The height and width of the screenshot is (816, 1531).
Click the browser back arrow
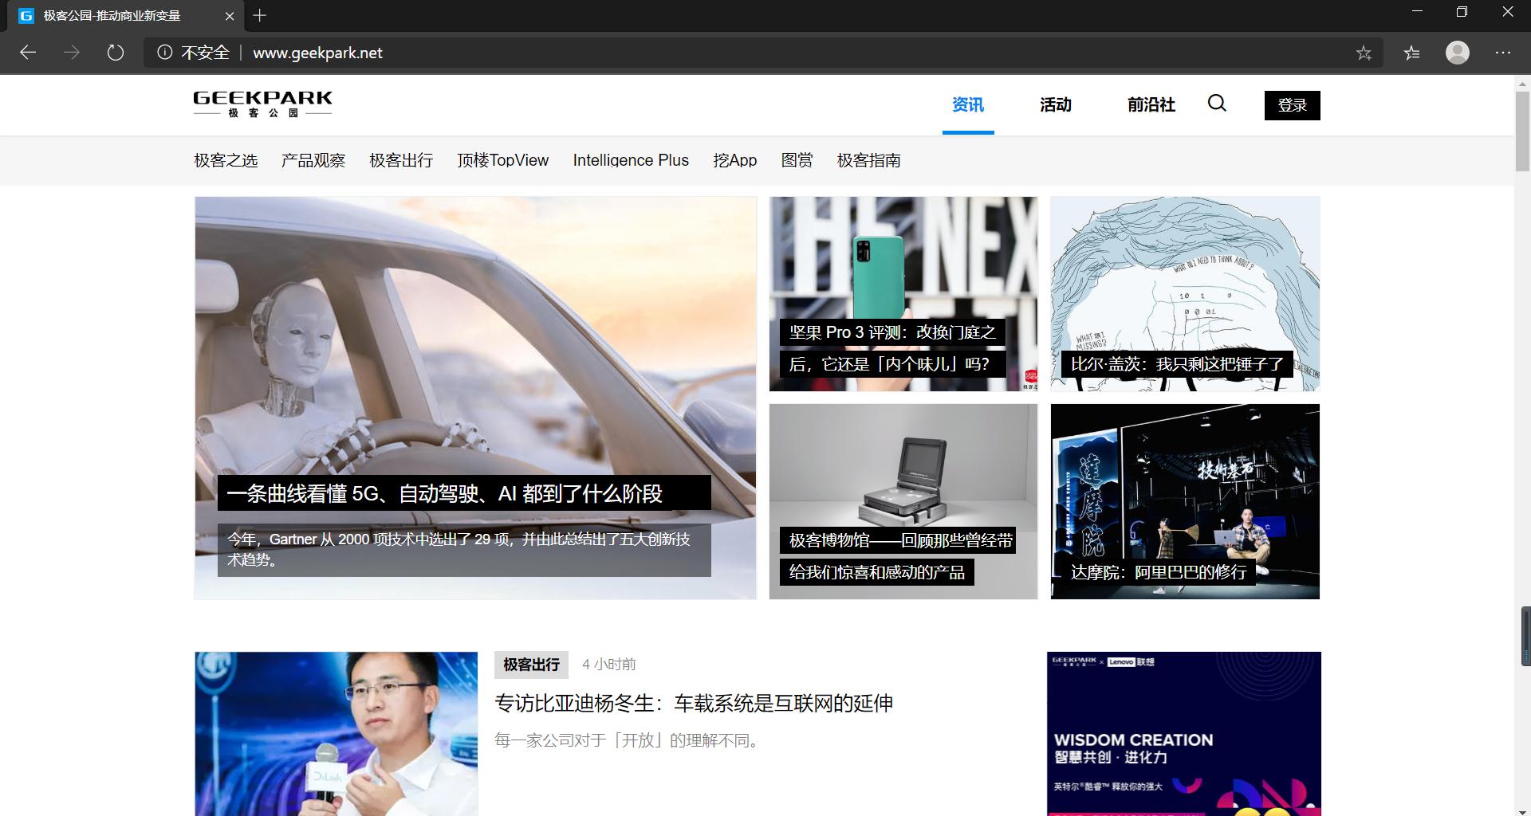tap(28, 53)
